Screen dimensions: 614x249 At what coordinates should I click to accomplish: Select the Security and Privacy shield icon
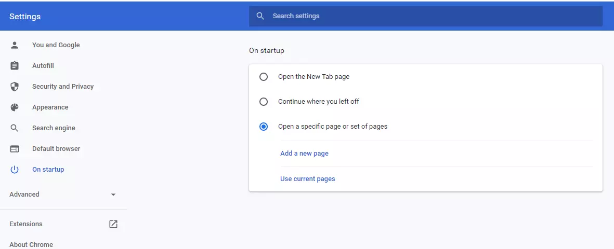[x=15, y=87]
